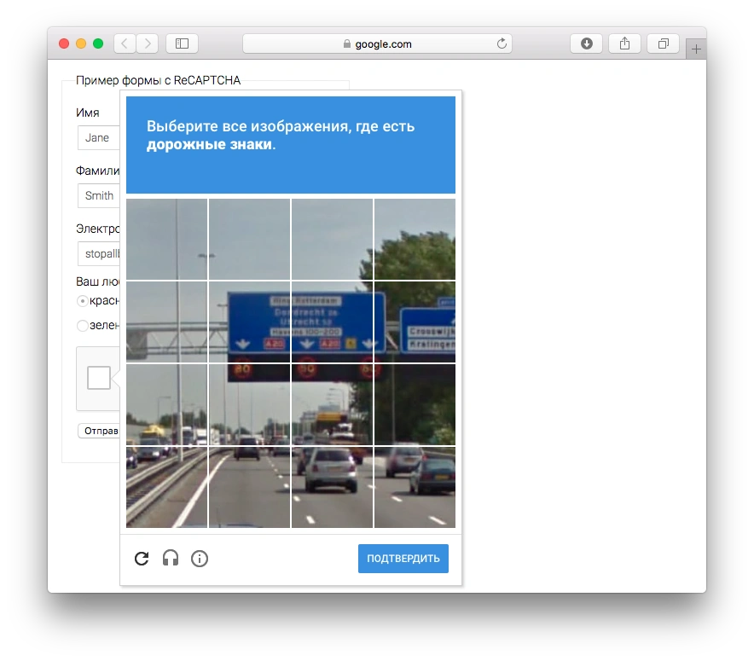Focus the Имя field containing Jane

(x=98, y=138)
